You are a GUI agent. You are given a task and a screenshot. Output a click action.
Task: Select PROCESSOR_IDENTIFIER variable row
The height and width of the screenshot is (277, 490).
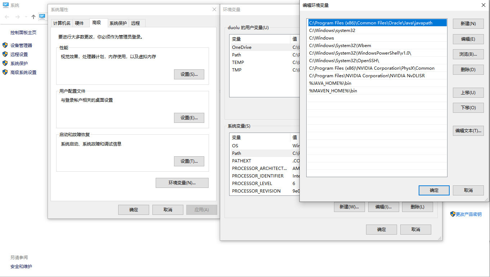(x=264, y=176)
